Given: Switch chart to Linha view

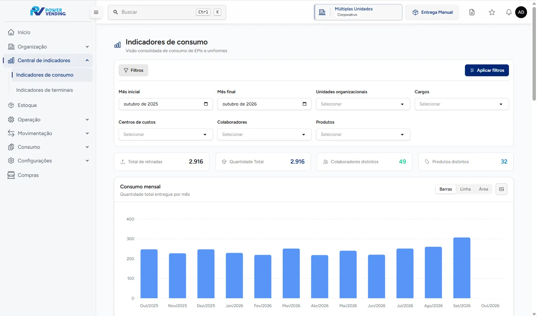Looking at the screenshot, I should coord(465,189).
